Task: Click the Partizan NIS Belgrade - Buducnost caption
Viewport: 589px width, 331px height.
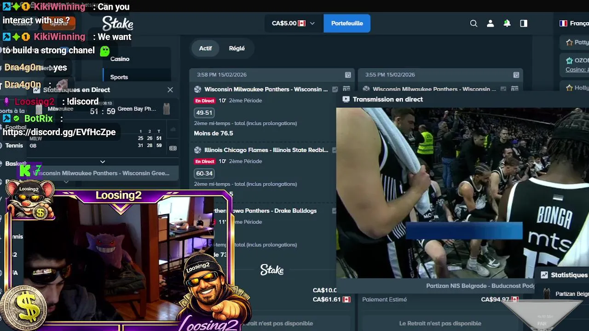Action: [480, 285]
